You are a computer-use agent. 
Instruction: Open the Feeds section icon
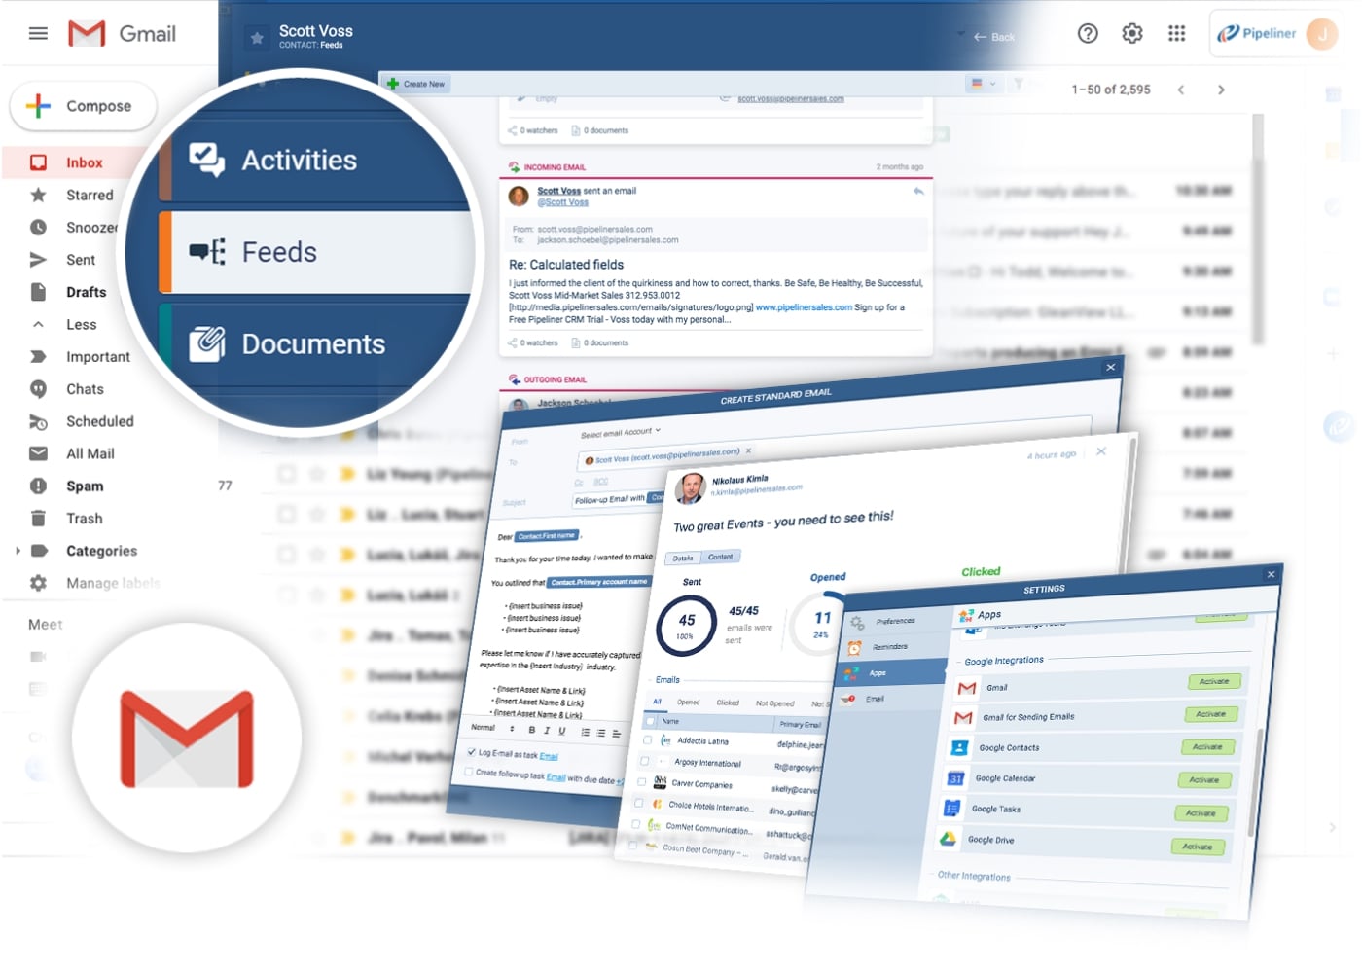[205, 251]
